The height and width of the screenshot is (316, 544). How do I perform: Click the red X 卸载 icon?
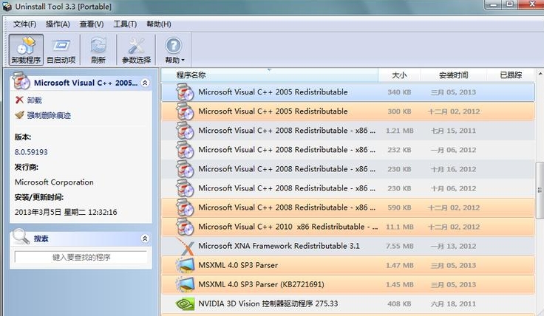[x=19, y=100]
